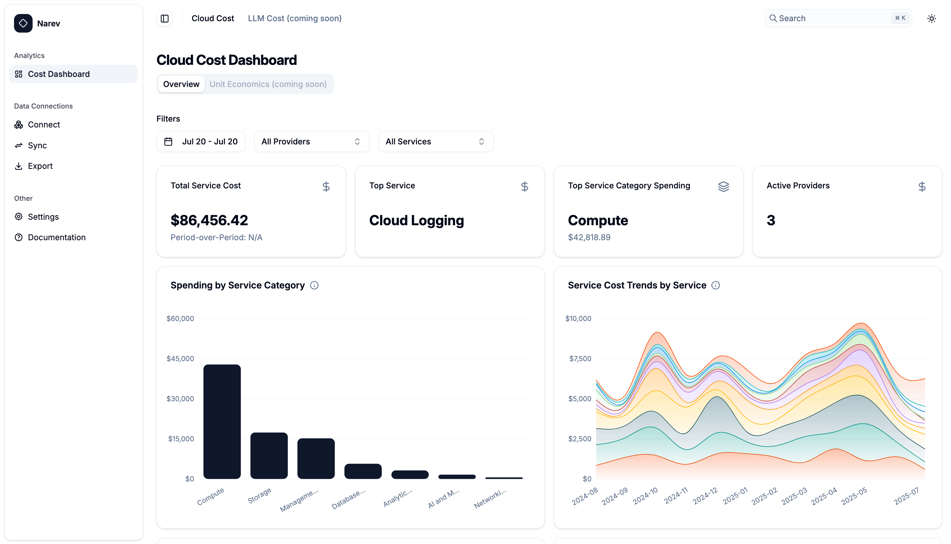951x544 pixels.
Task: Click the layers icon on Top Service Category card
Action: tap(723, 186)
